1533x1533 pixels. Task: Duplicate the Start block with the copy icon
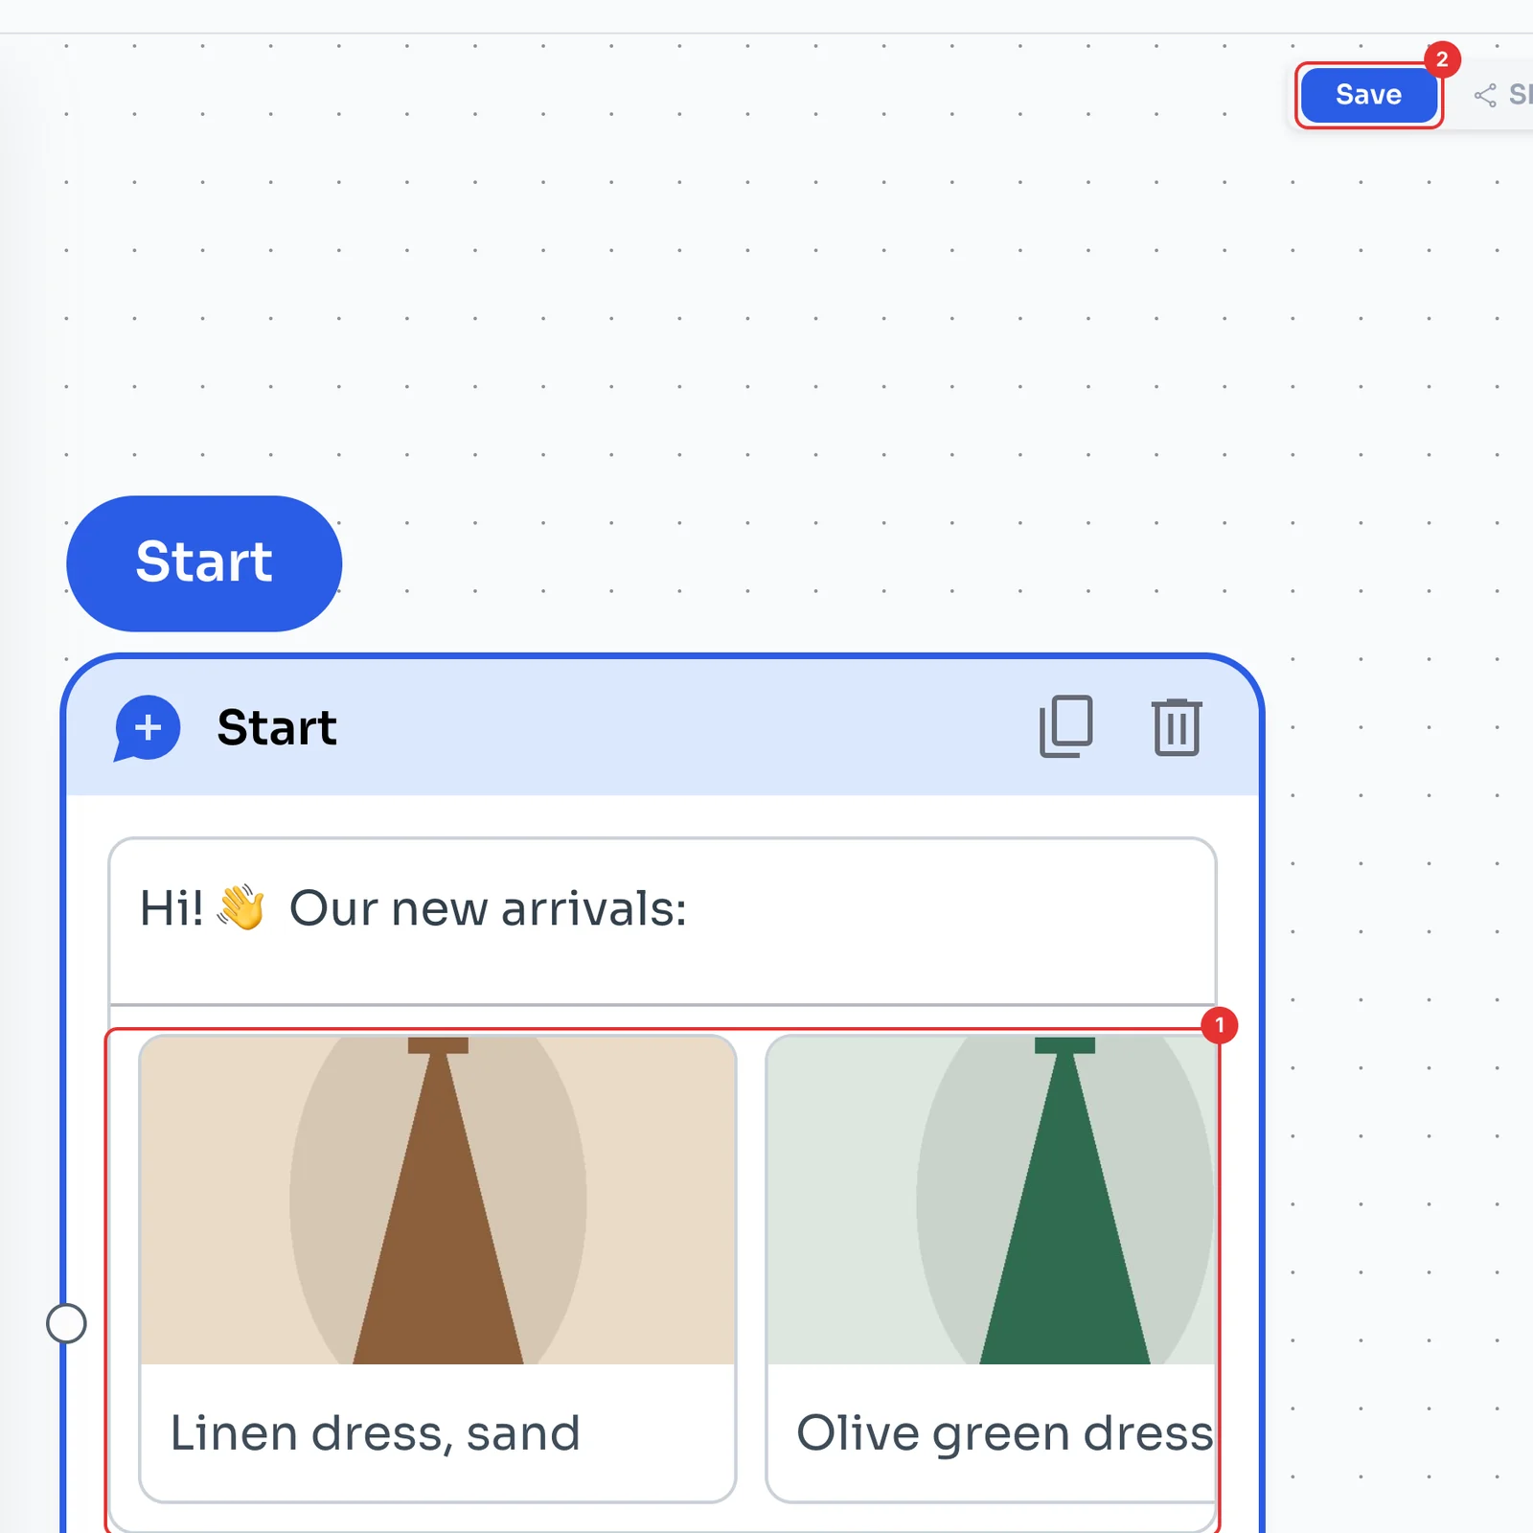[1066, 726]
